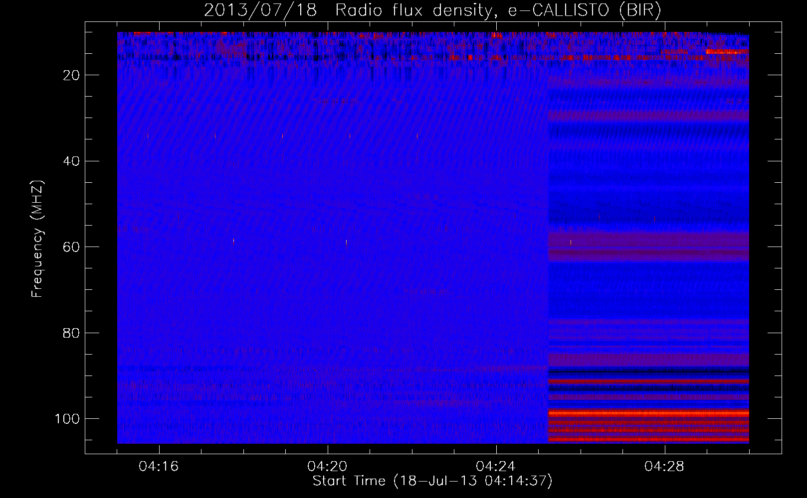
Task: Click the 80 frequency tick label
Action: (72, 333)
